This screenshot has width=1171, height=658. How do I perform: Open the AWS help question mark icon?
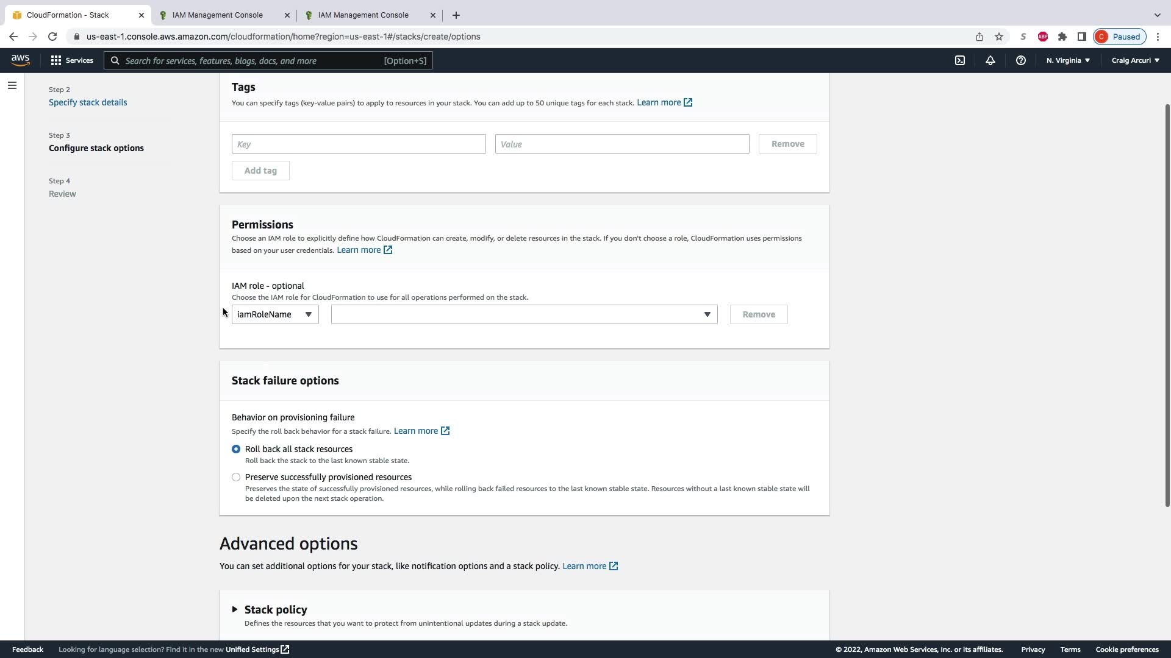[1021, 60]
